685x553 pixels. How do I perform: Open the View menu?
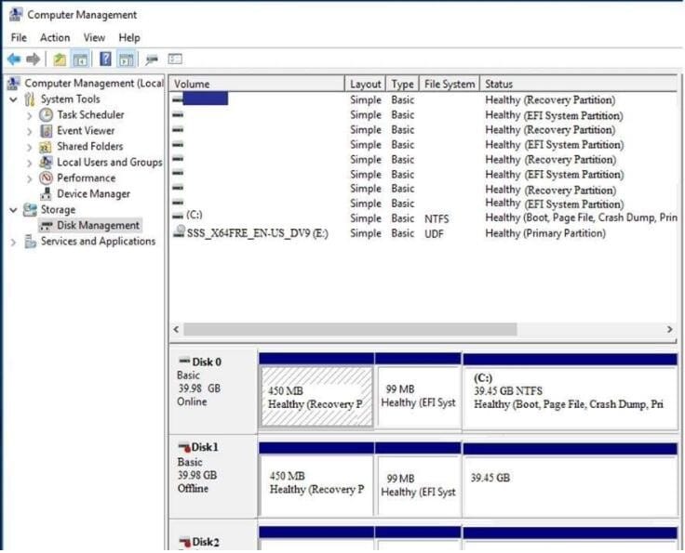[94, 38]
